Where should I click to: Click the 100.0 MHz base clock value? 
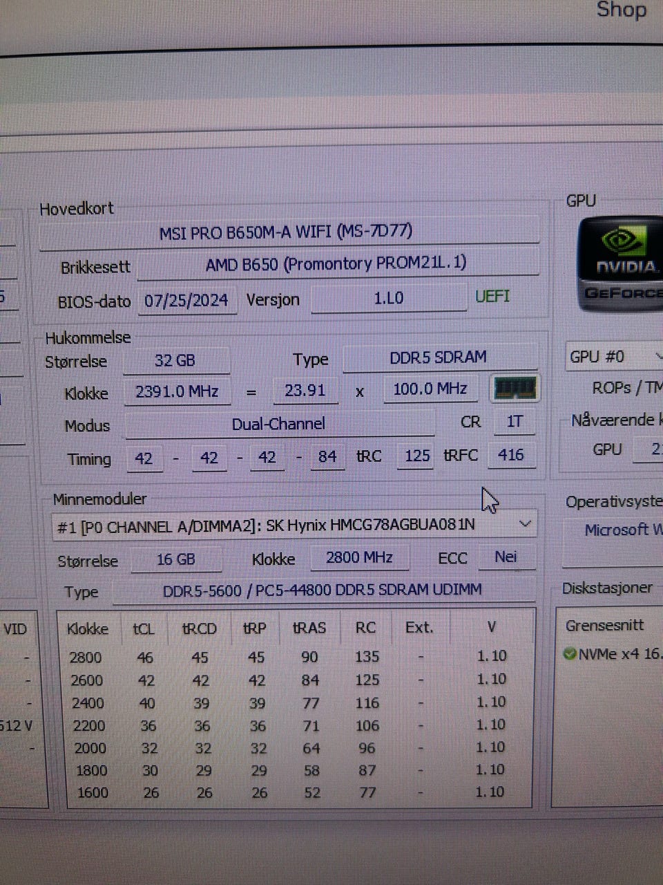click(x=430, y=389)
